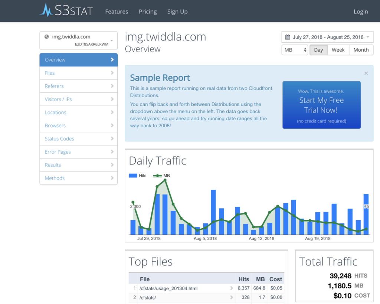Click the S3STAT logo
The image size is (380, 304).
point(66,10)
